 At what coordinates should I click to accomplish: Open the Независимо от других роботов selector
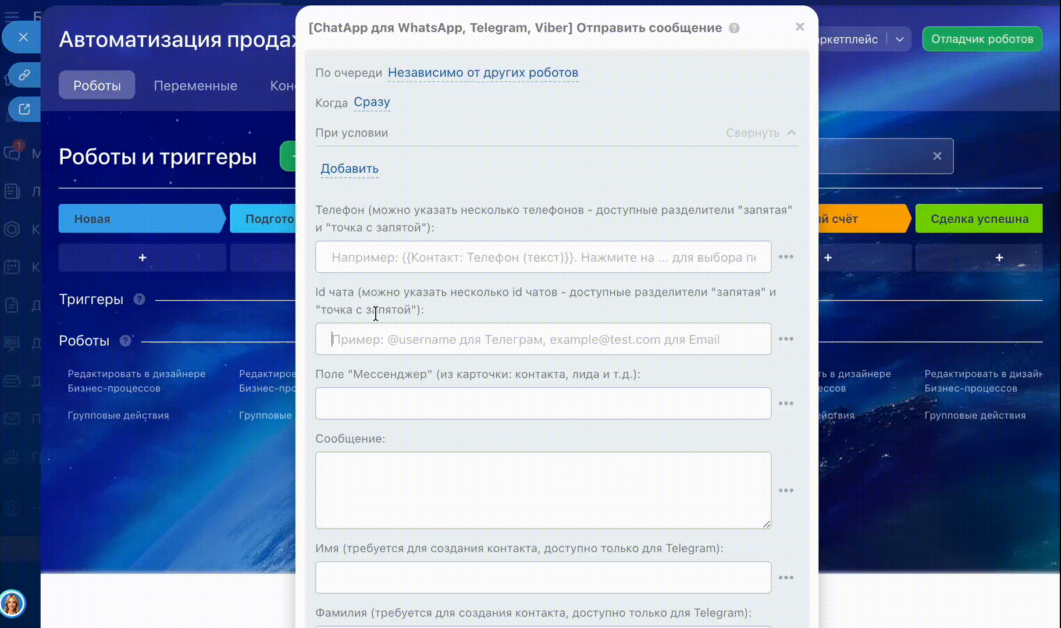point(483,73)
